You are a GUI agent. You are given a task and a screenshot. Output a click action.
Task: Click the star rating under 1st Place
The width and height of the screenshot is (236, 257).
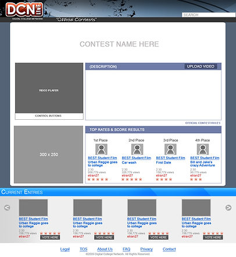point(98,179)
